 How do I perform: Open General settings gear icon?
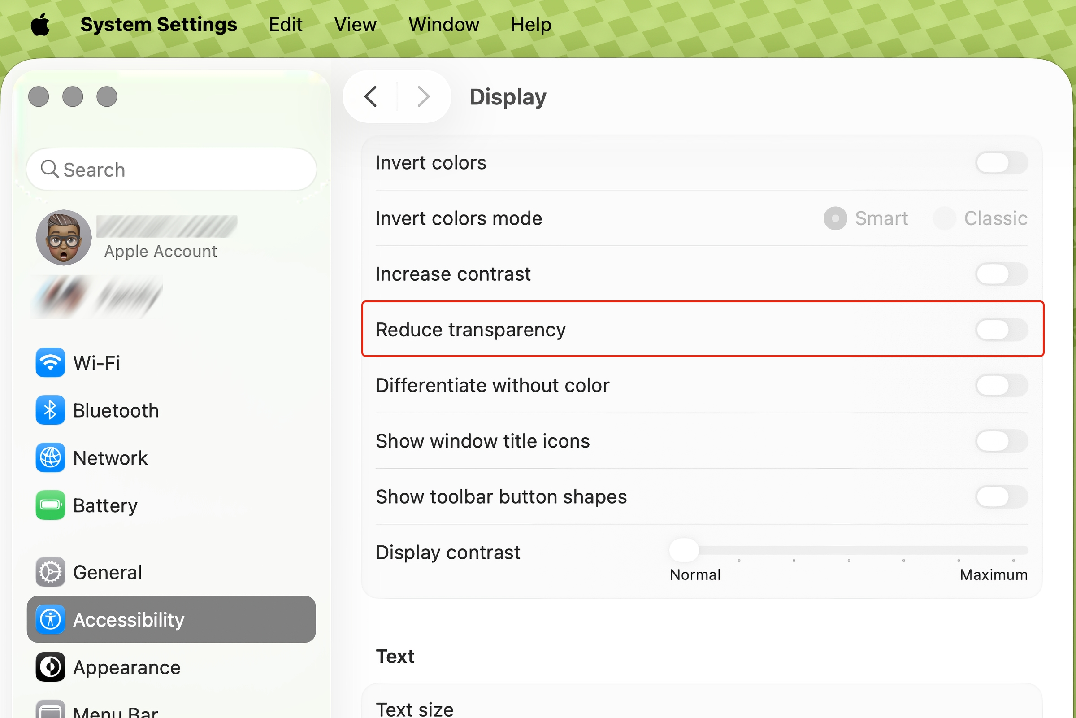[50, 572]
